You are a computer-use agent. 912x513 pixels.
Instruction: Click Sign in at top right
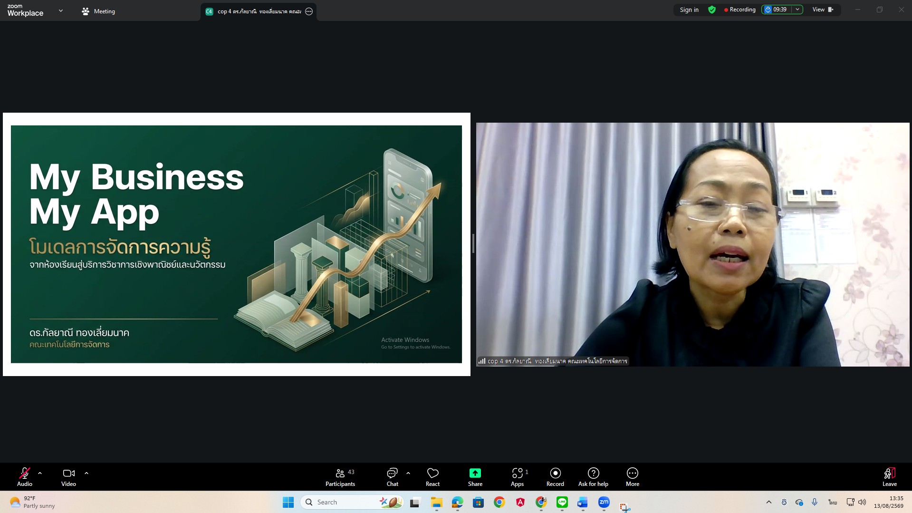[689, 10]
